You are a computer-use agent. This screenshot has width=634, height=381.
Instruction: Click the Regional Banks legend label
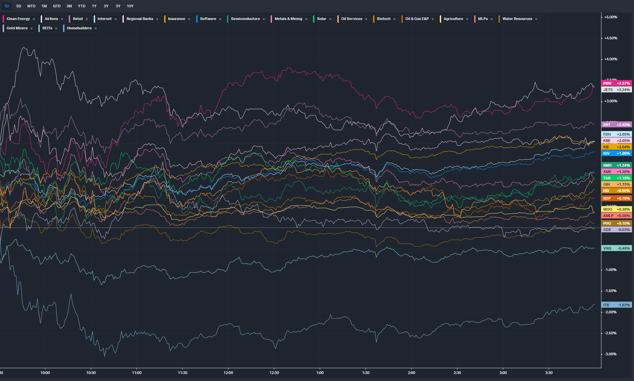pos(139,19)
